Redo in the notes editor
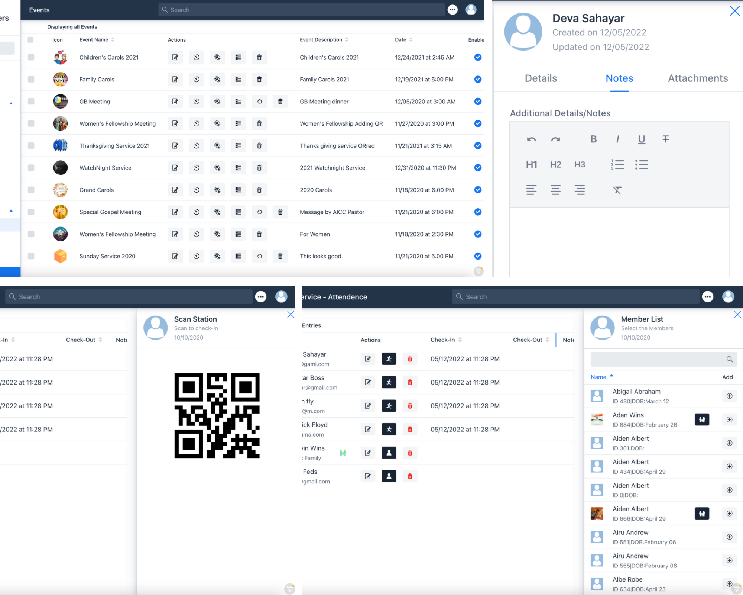 click(555, 139)
